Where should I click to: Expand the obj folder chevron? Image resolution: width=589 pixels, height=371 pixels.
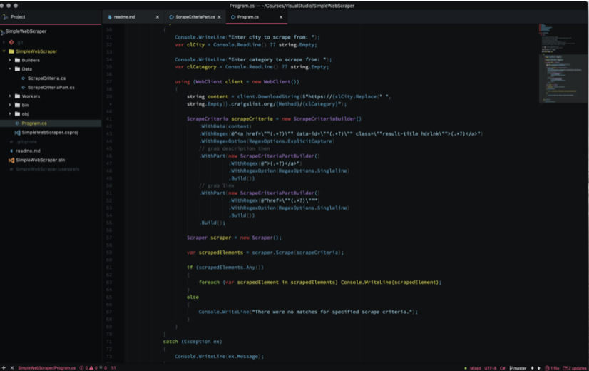10,114
